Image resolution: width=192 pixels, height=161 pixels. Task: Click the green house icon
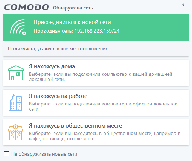[16, 73]
